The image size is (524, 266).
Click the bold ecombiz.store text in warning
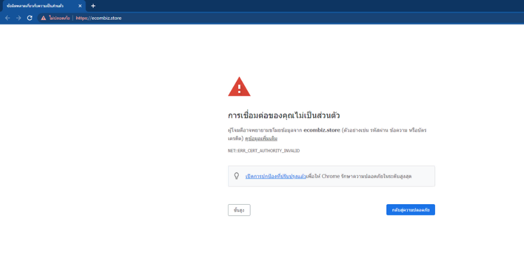[322, 130]
